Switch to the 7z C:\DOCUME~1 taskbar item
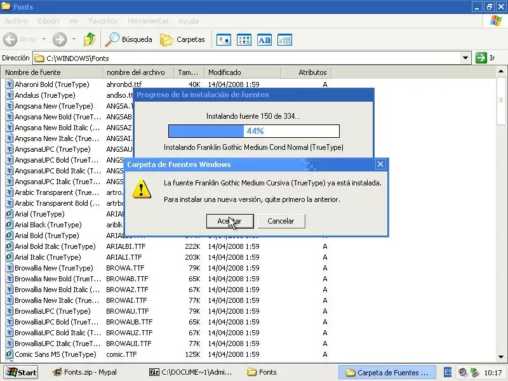This screenshot has height=381, width=508. tap(190, 372)
